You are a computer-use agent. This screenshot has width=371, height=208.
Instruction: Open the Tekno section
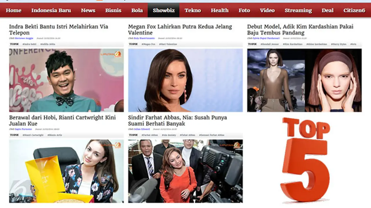pos(193,10)
